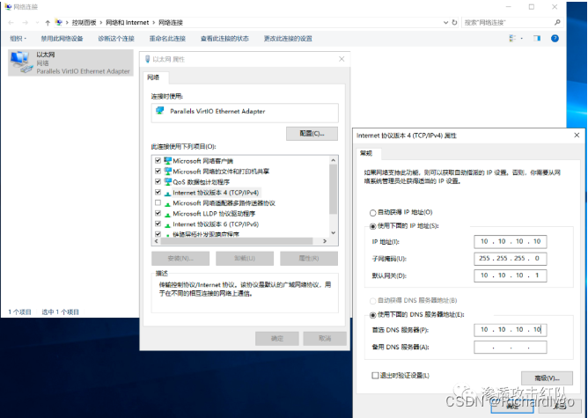Click the 首选 DNS 服务器 field
588x418 pixels.
(510, 330)
